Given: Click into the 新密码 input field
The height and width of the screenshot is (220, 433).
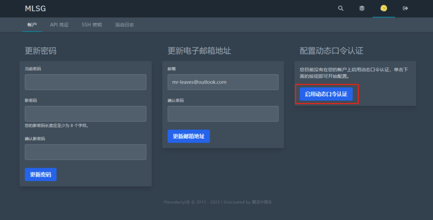Looking at the screenshot, I should pos(85,114).
